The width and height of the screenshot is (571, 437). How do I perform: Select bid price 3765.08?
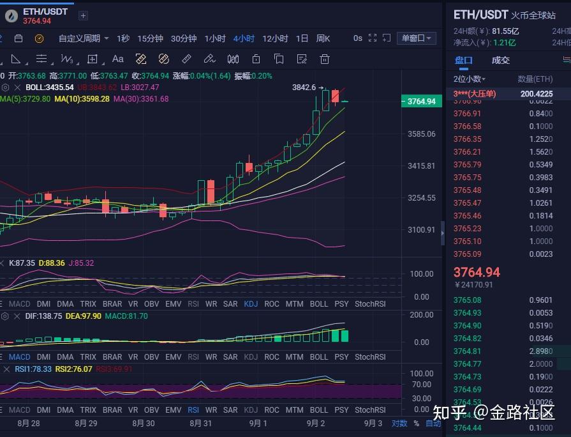(x=467, y=300)
